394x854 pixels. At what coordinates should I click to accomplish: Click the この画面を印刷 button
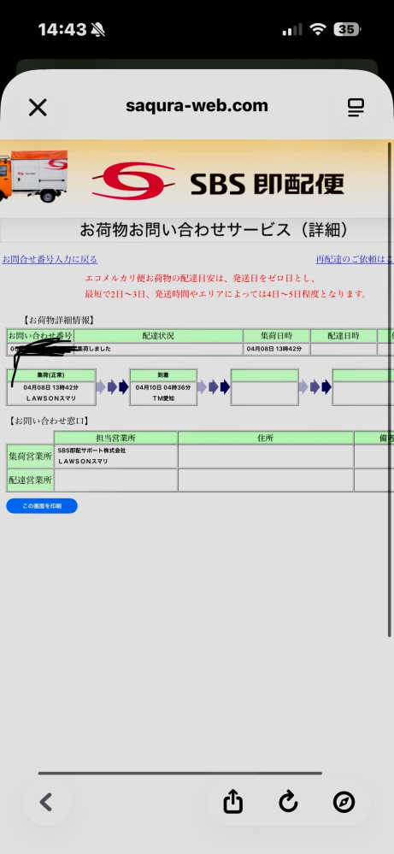(x=42, y=506)
